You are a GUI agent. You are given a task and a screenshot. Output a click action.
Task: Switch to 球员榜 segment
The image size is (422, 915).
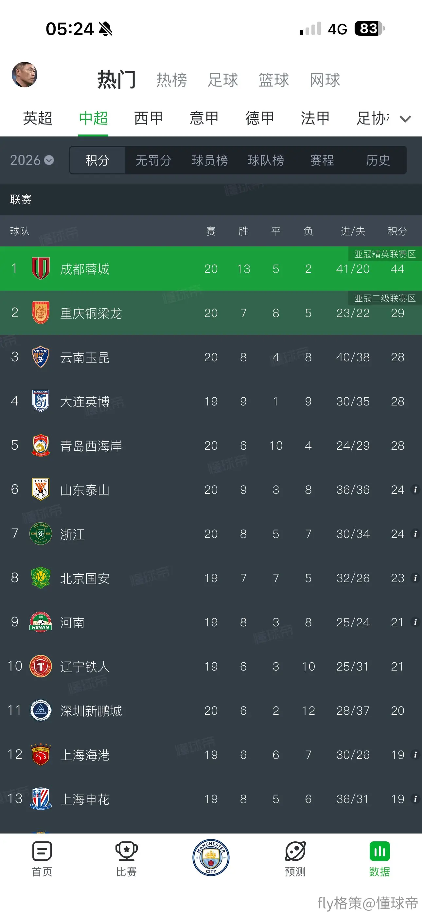pos(210,160)
